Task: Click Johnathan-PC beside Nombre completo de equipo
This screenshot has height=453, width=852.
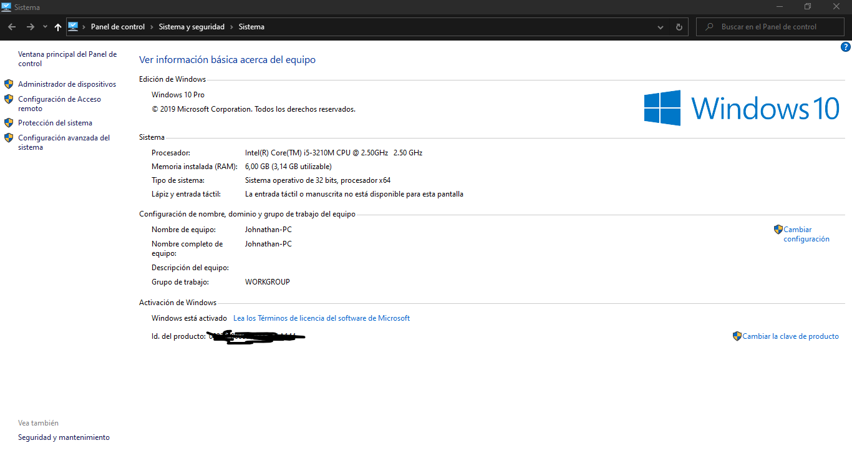Action: [268, 244]
